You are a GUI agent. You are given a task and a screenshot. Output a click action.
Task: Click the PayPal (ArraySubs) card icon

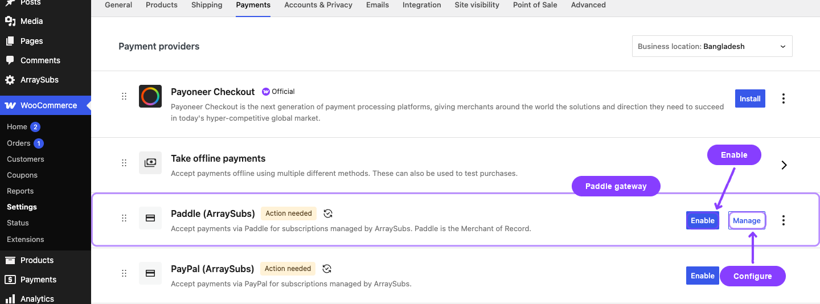pos(150,273)
